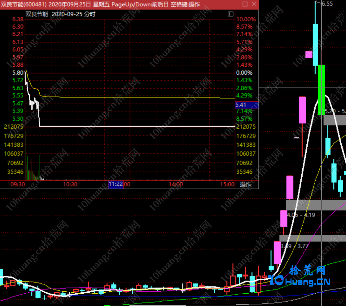Viewport: 346px width, 306px height.
Task: Click the 09:30 time axis label
Action: tap(18, 184)
